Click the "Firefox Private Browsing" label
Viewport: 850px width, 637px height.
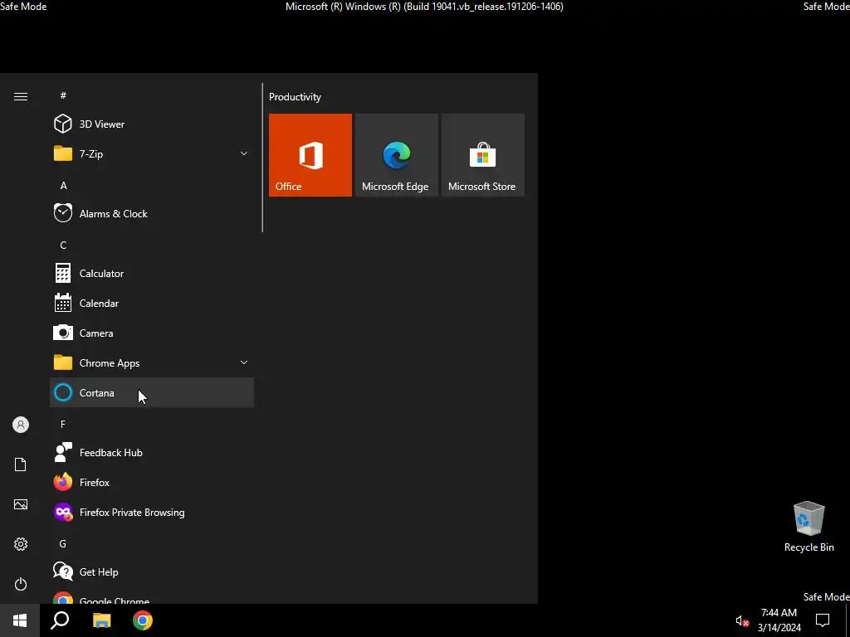pyautogui.click(x=132, y=512)
